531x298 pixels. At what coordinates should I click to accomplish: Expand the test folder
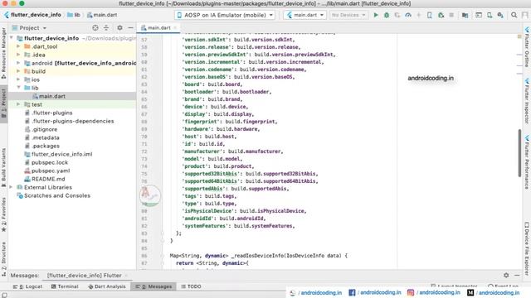click(18, 104)
